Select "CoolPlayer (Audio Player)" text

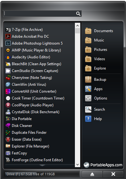coord(33,105)
